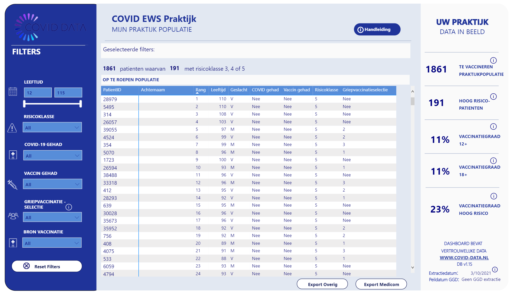The height and width of the screenshot is (293, 513).
Task: Open the Risicoklasse dropdown
Action: click(x=52, y=127)
